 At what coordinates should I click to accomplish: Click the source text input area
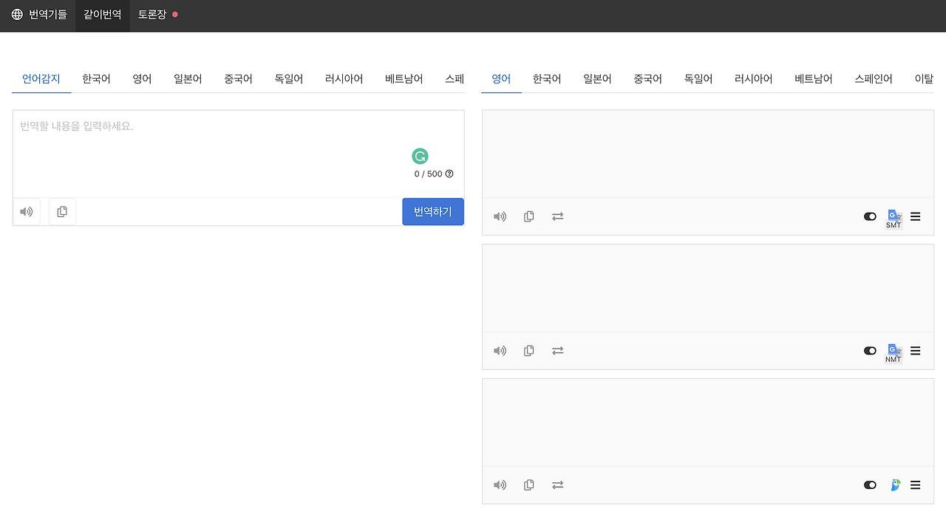238,154
